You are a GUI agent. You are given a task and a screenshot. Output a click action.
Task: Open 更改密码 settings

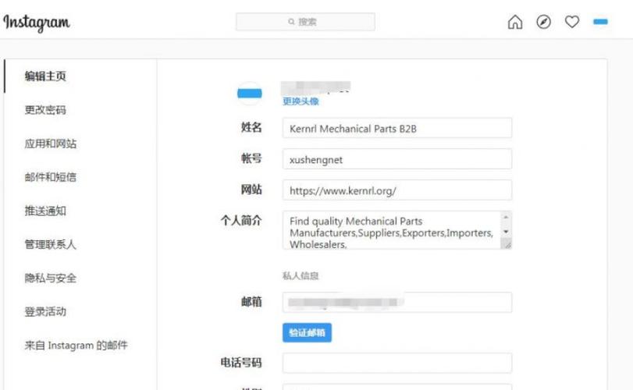pos(45,110)
